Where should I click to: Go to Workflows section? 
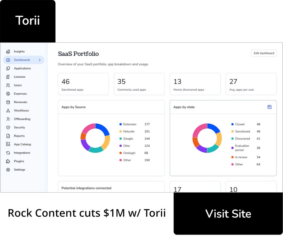24,110
